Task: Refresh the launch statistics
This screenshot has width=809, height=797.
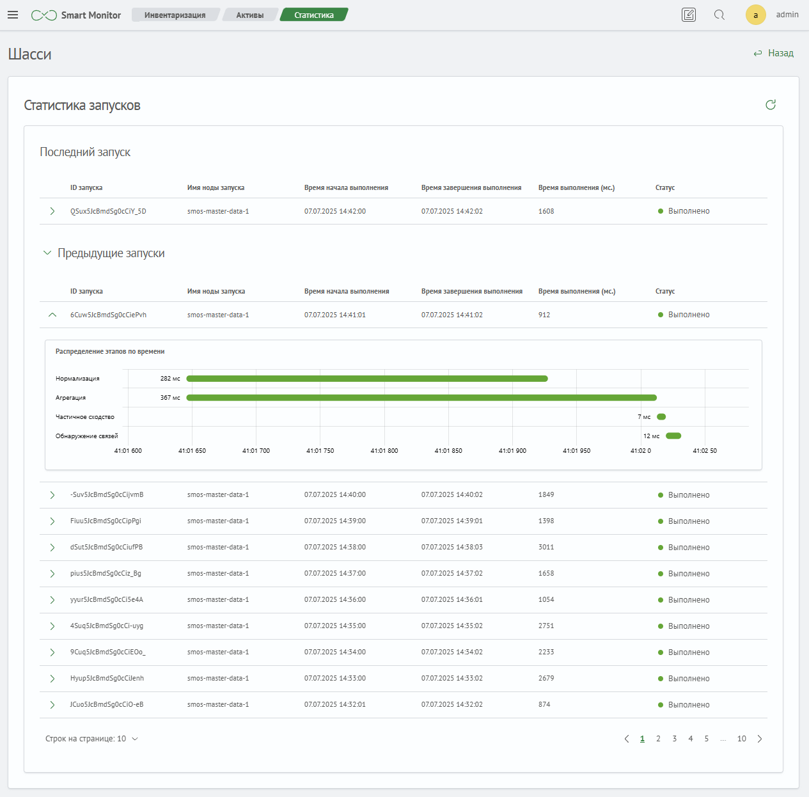Action: [x=771, y=105]
